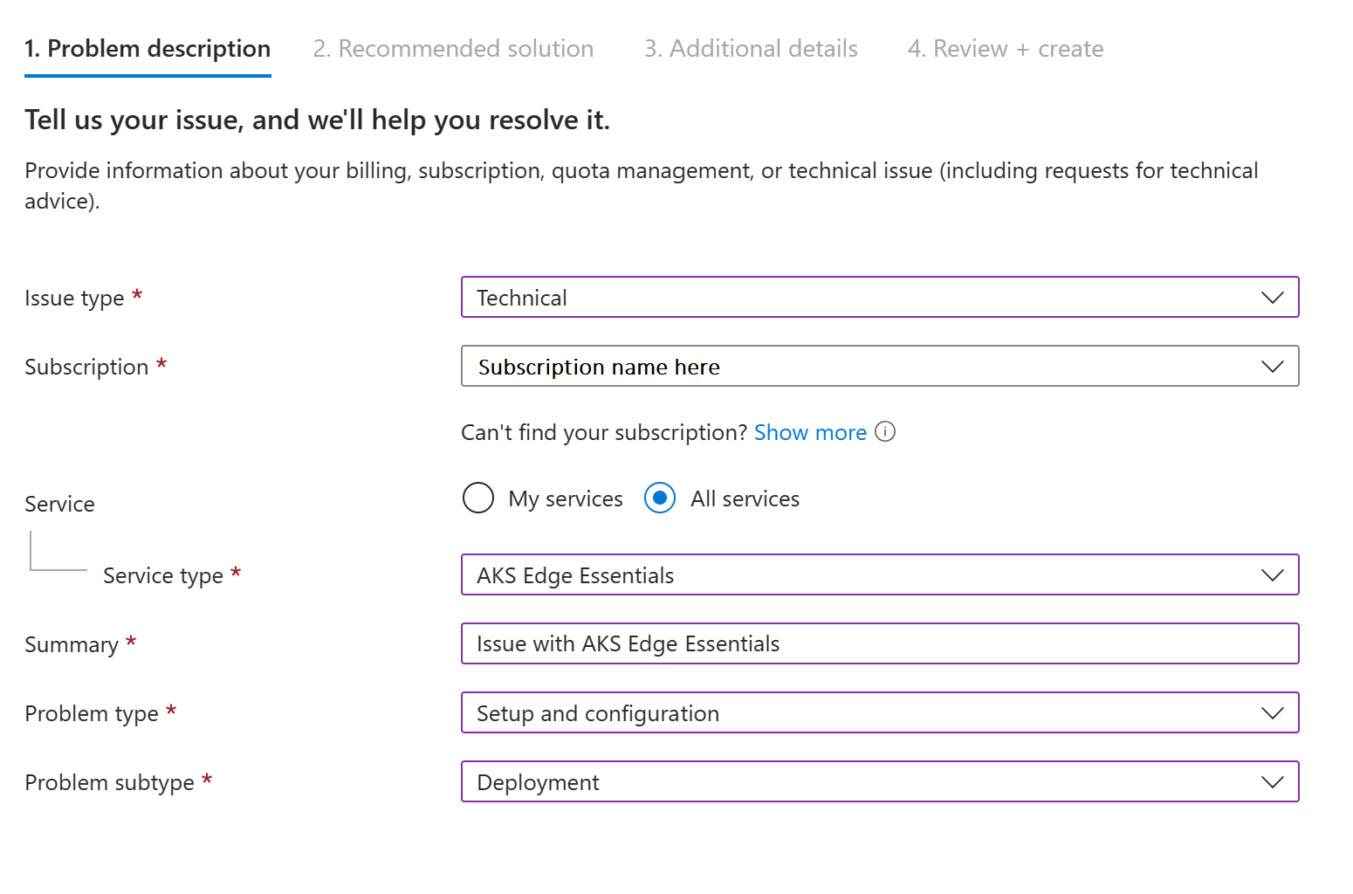Click the My services label text
The width and height of the screenshot is (1353, 894).
[566, 499]
